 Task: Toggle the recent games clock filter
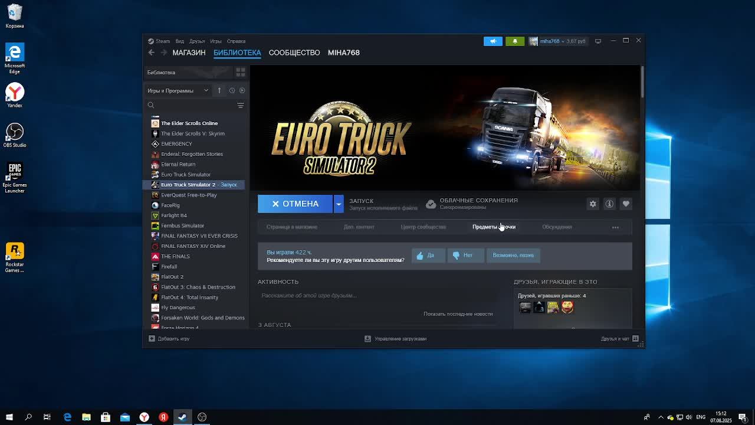coord(232,90)
